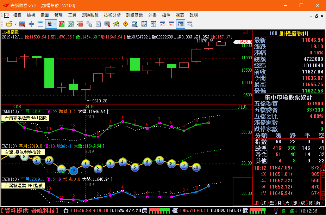
Task: Switch to the 細 tab
Action: pyautogui.click(x=256, y=203)
